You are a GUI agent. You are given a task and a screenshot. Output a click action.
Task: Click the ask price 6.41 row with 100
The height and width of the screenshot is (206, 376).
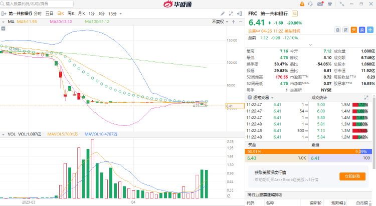click(x=340, y=158)
